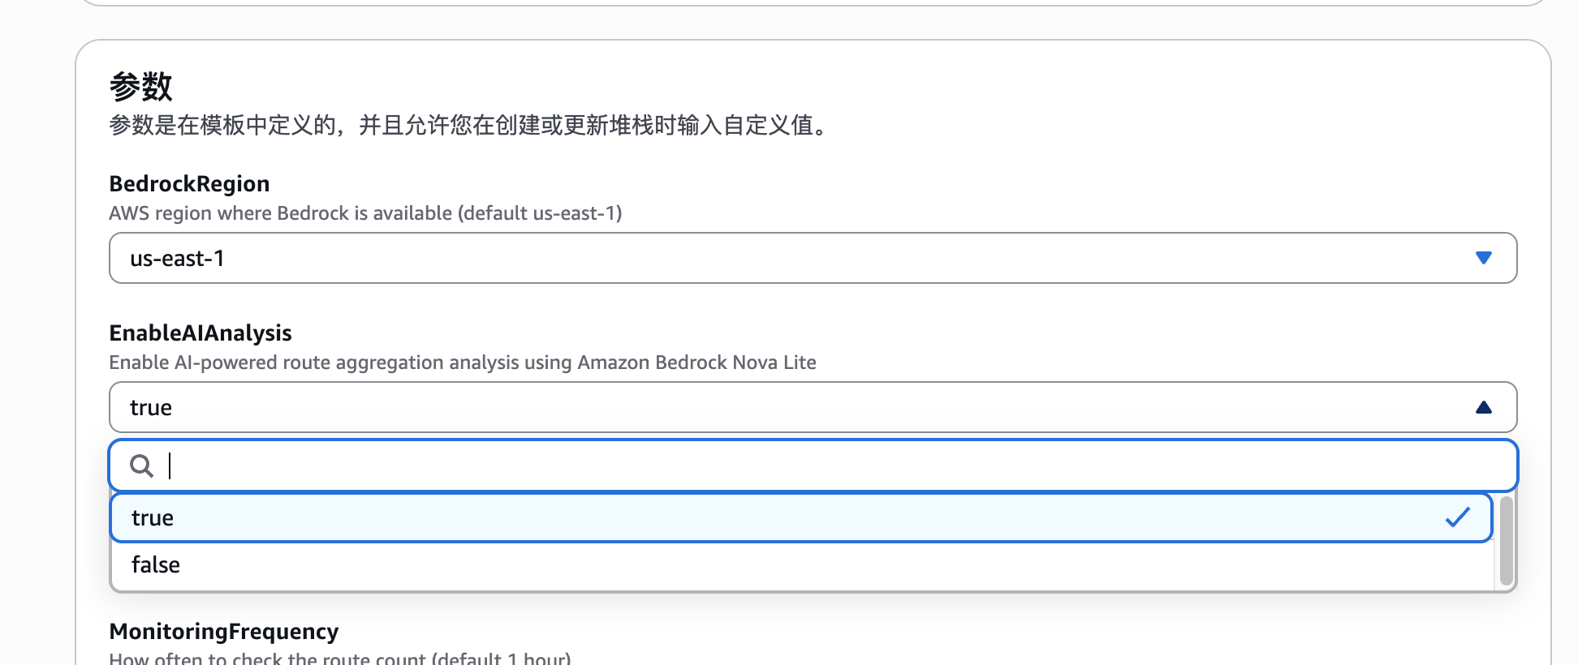The image size is (1578, 665).
Task: Click the magnifier icon in dropdown search
Action: 141,466
